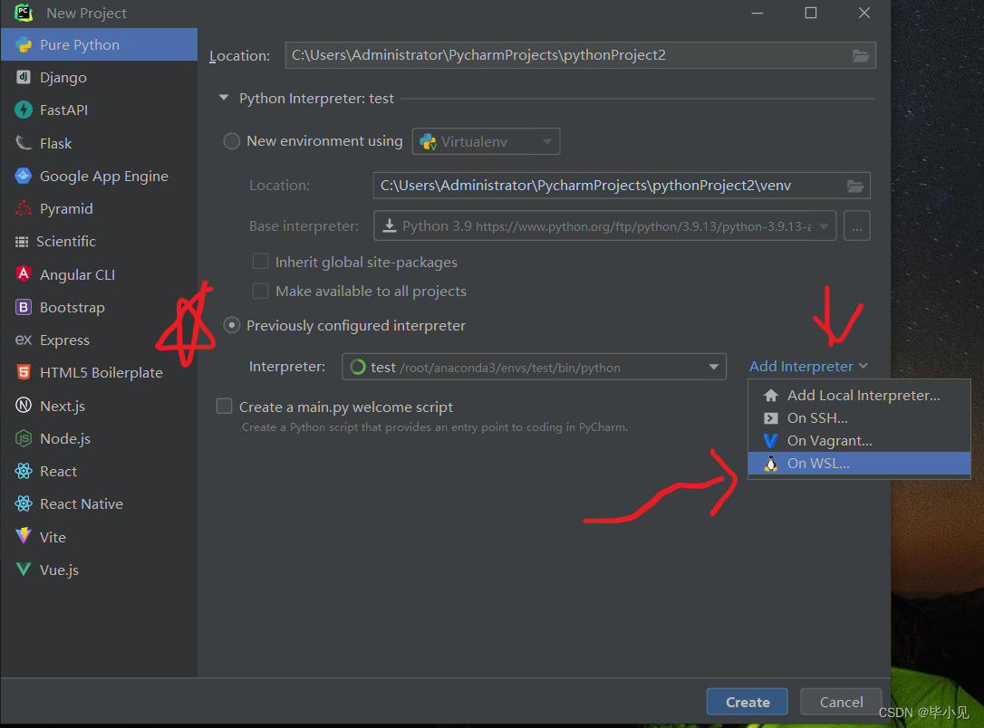Click the Vite project icon
The image size is (984, 728).
(24, 537)
